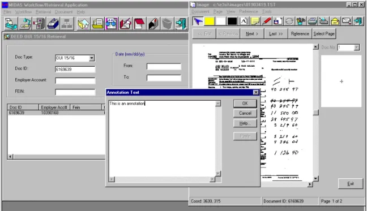Select row with Doc ID 6169639
This screenshot has height=211, width=367.
coord(56,113)
